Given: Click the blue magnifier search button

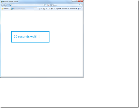Looking at the screenshot, I should (79, 5).
